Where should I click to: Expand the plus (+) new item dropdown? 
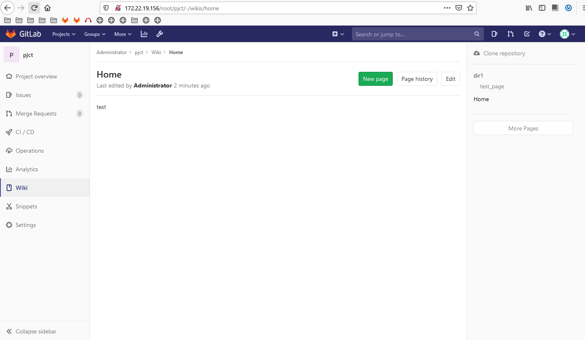pos(338,34)
